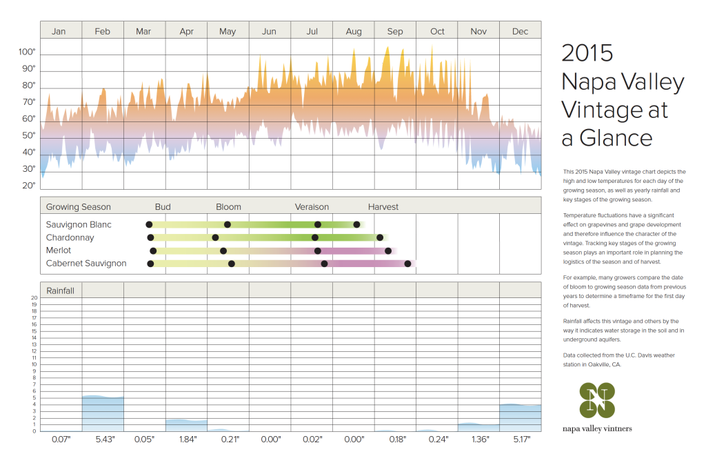Click the Napa Valley Vintners logo emblem
The image size is (706, 463).
[596, 400]
